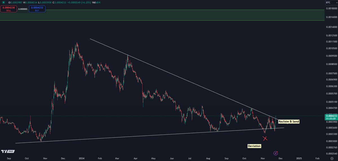Select the red X deviation marker
The width and height of the screenshot is (338, 161).
click(265, 139)
